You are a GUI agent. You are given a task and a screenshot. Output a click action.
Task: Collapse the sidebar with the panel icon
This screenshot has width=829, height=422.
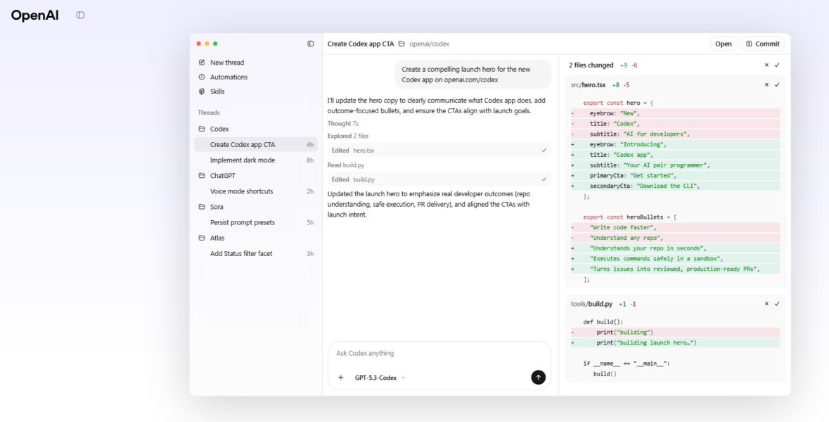pos(310,44)
